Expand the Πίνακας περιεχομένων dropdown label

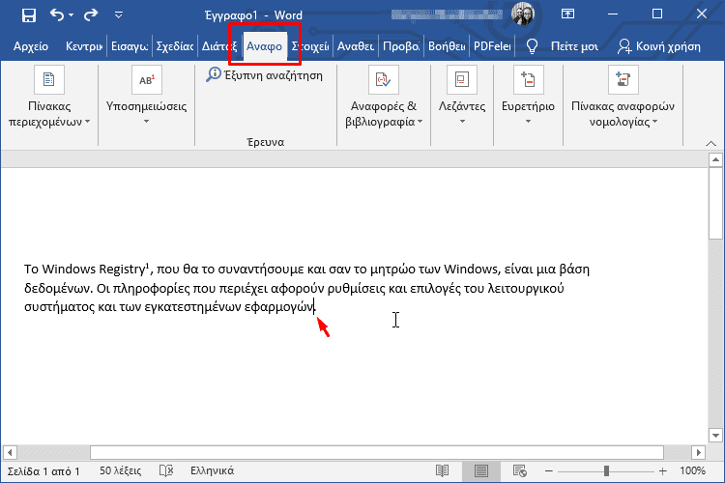pyautogui.click(x=49, y=114)
